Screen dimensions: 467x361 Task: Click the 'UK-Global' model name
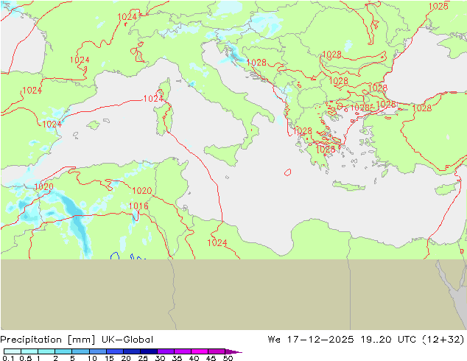pyautogui.click(x=127, y=340)
